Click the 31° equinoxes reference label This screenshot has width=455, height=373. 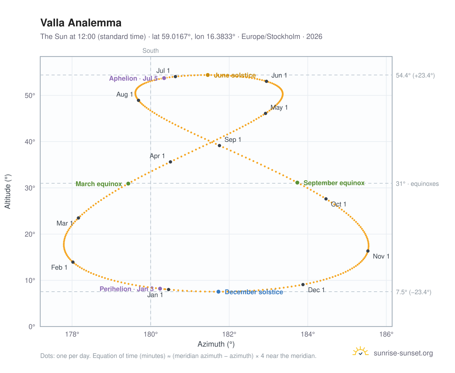(417, 184)
